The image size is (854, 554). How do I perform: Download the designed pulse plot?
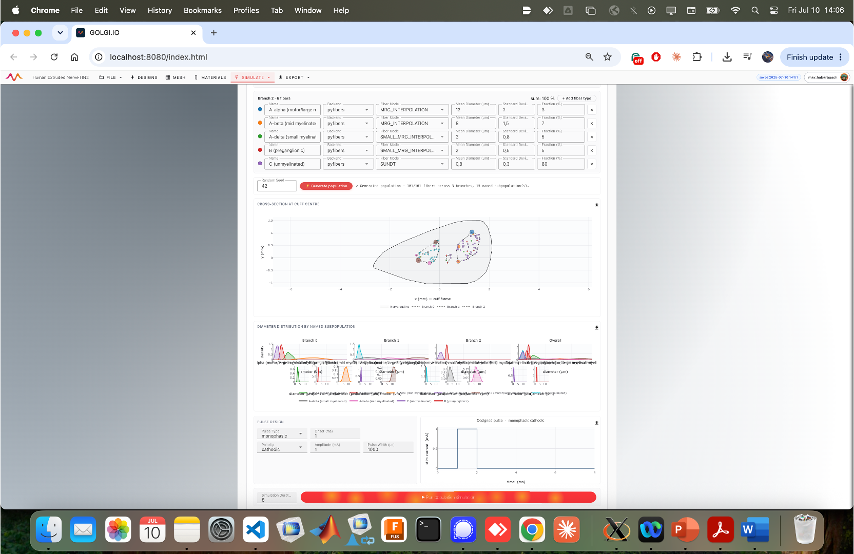coord(596,423)
